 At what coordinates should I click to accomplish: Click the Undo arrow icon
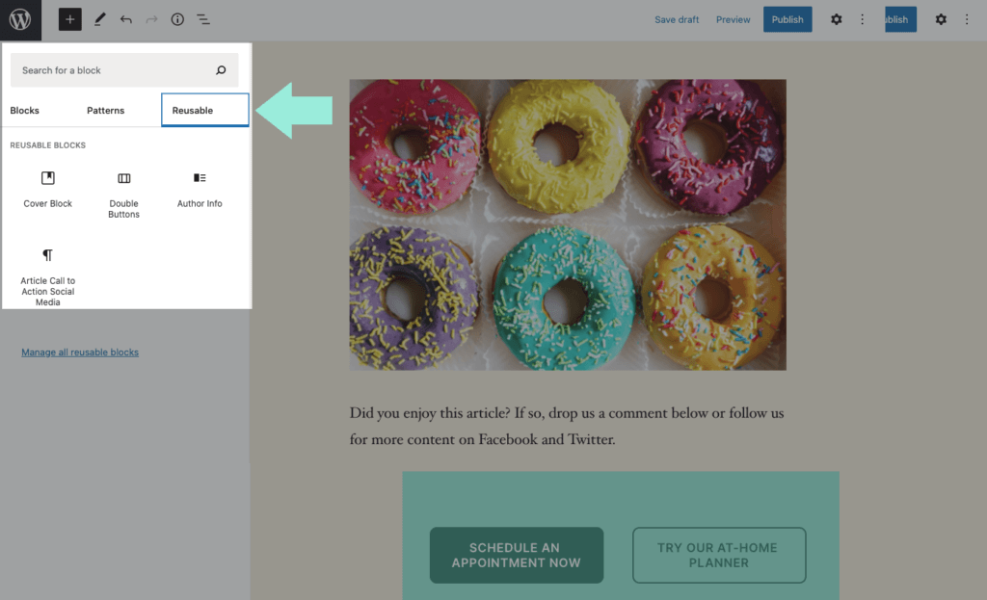click(x=125, y=19)
